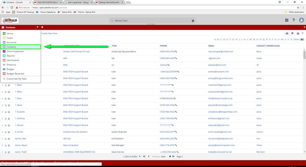This screenshot has height=167, width=306.
Task: Select Omni Supervisor in the navigation menu
Action: pyautogui.click(x=21, y=52)
